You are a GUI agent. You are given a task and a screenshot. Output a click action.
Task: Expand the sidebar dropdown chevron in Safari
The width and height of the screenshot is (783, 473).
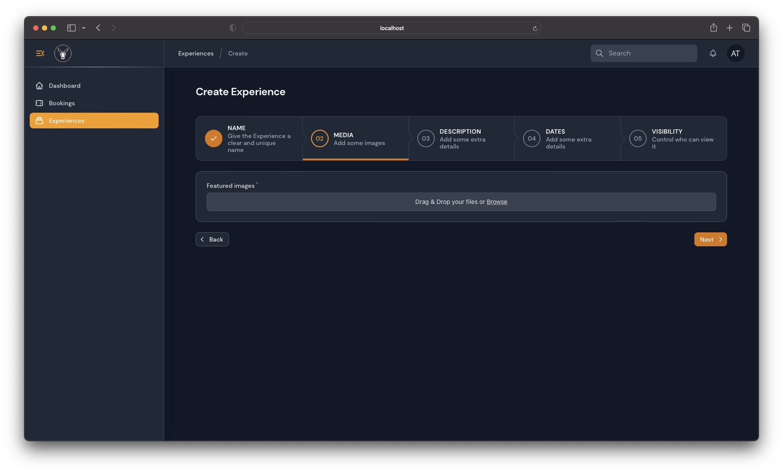(84, 28)
